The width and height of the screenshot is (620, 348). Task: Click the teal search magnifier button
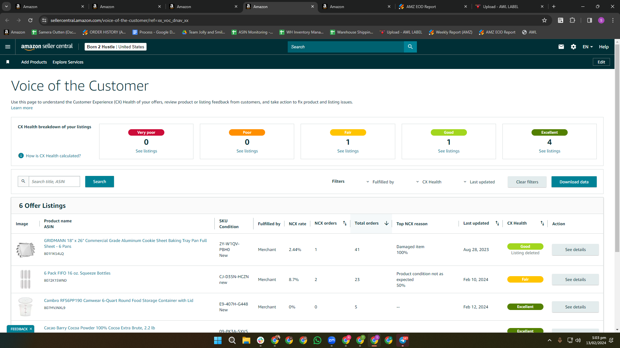point(410,47)
